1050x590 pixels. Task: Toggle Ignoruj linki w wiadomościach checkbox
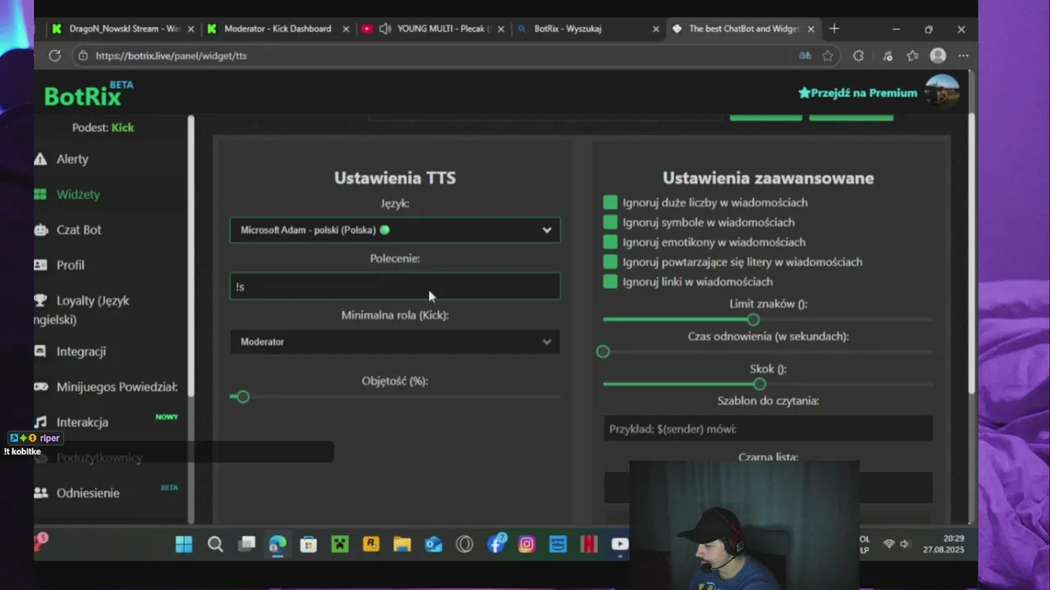click(610, 281)
